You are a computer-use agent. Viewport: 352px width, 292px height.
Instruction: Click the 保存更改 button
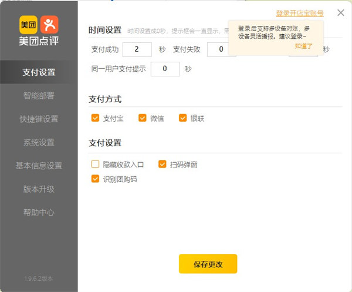pyautogui.click(x=208, y=264)
